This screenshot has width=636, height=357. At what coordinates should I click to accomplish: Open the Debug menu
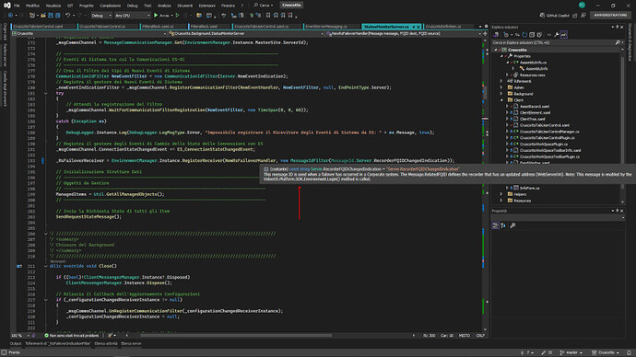132,6
